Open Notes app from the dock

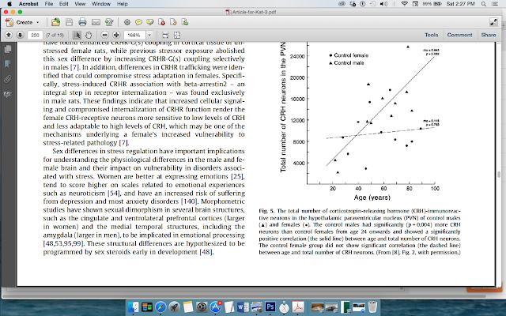[x=188, y=307]
